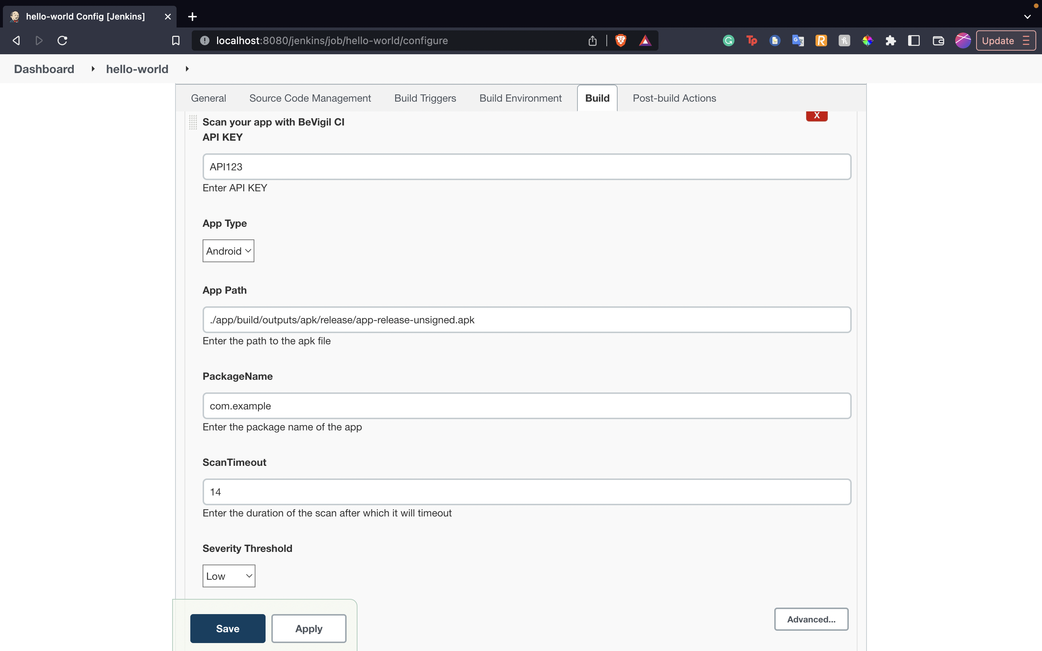The height and width of the screenshot is (651, 1042).
Task: Go to Dashboard breadcrumb
Action: [44, 69]
